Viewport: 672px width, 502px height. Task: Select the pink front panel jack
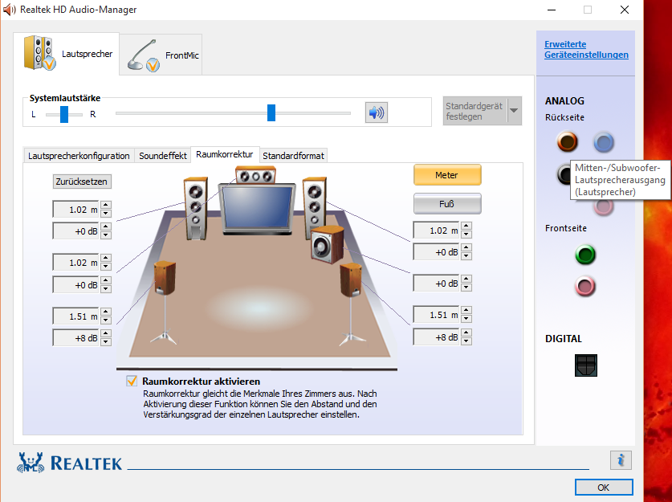[x=585, y=287]
